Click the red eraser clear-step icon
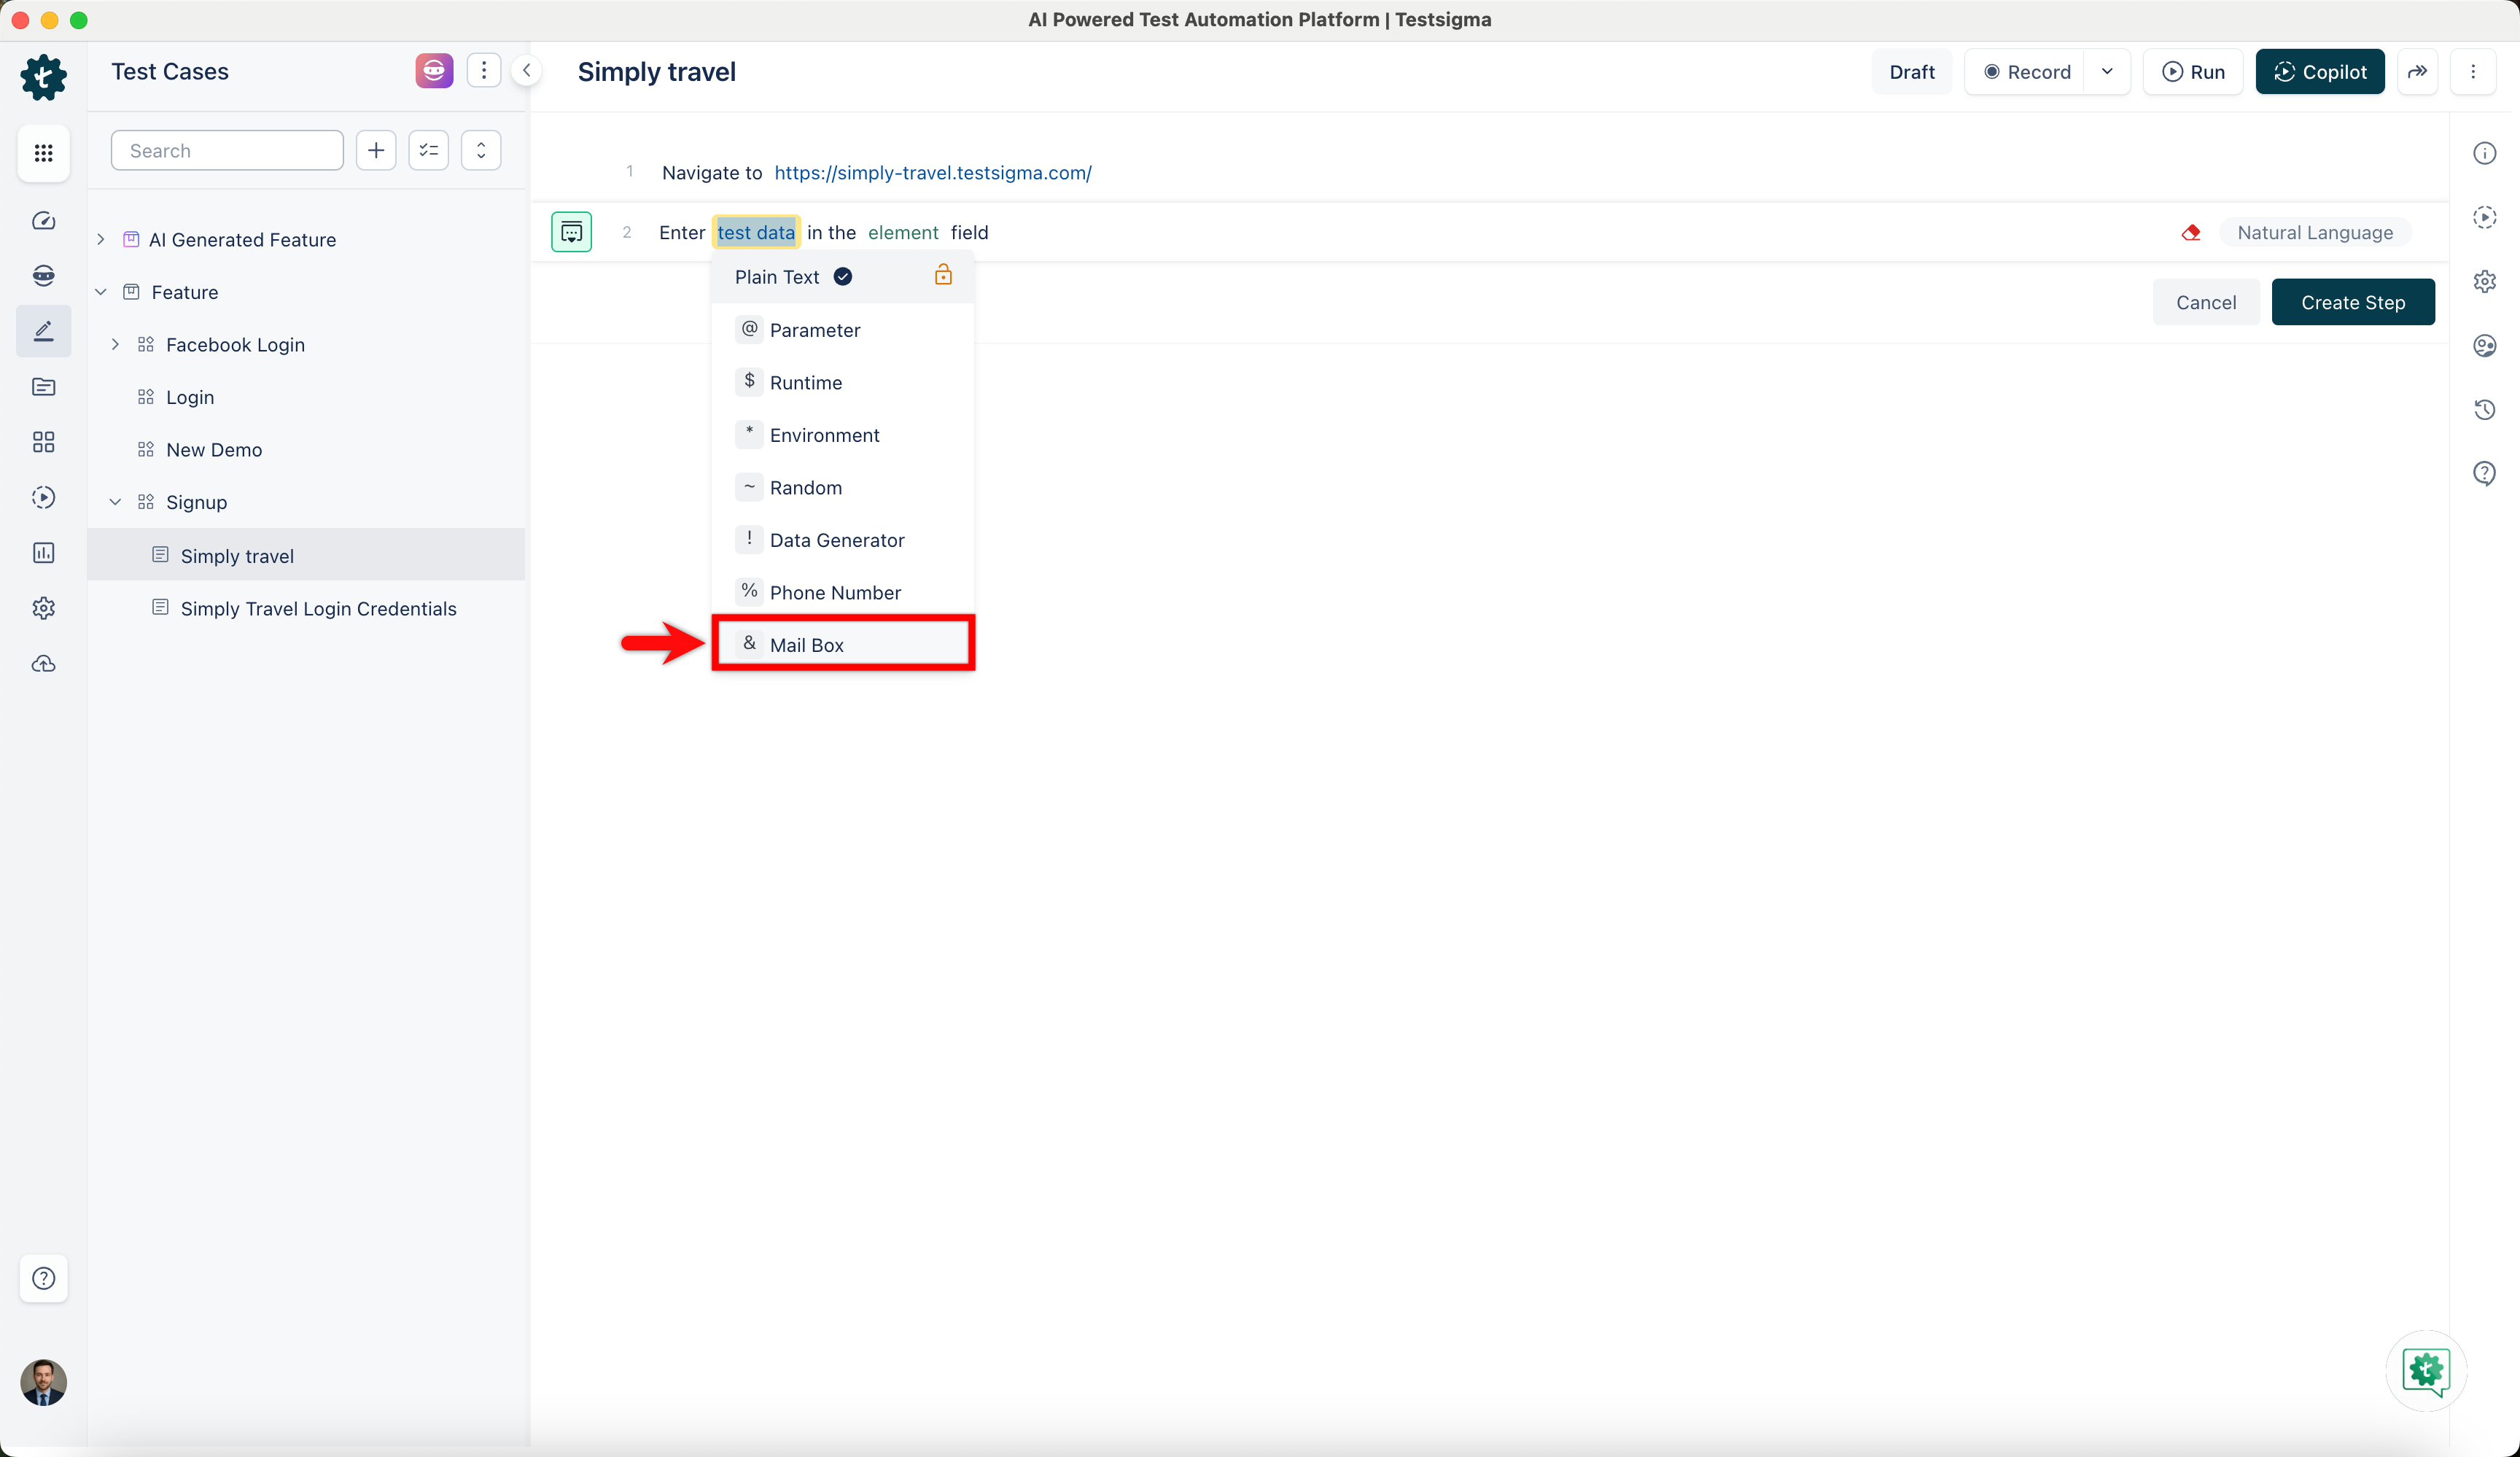Screen dimensions: 2520x1457 coord(2191,233)
